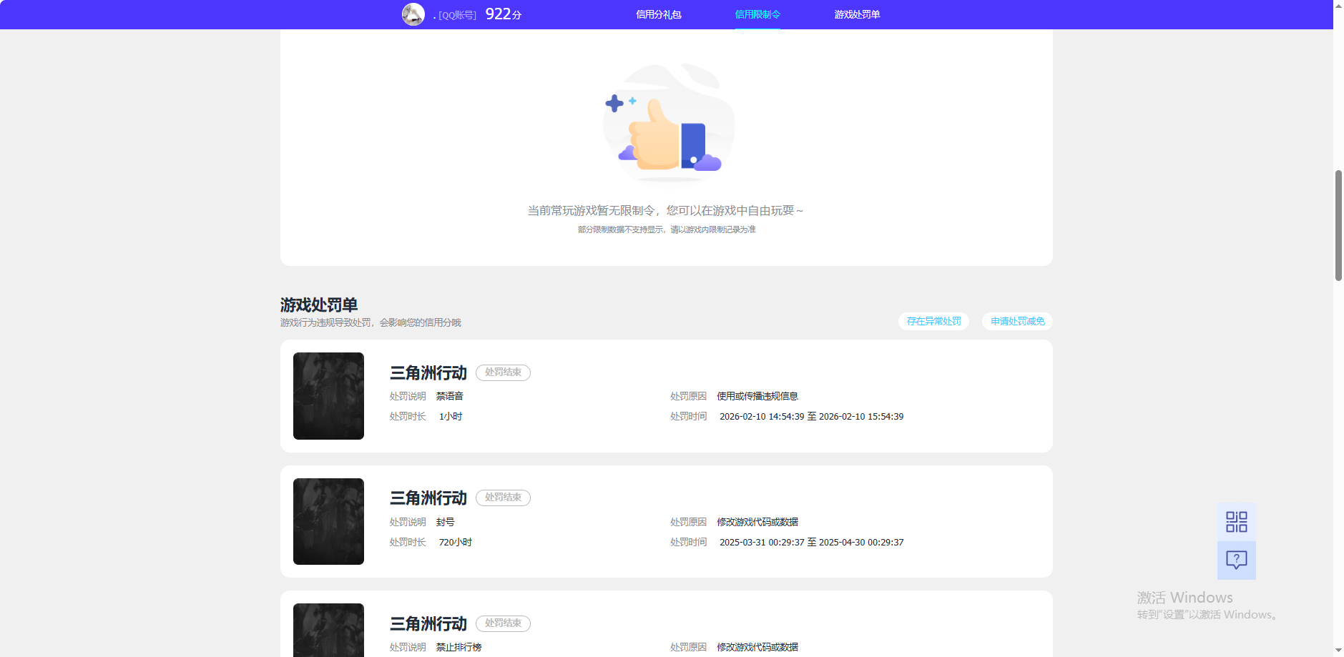
Task: Switch to 信用分礼包 tab
Action: coord(658,14)
